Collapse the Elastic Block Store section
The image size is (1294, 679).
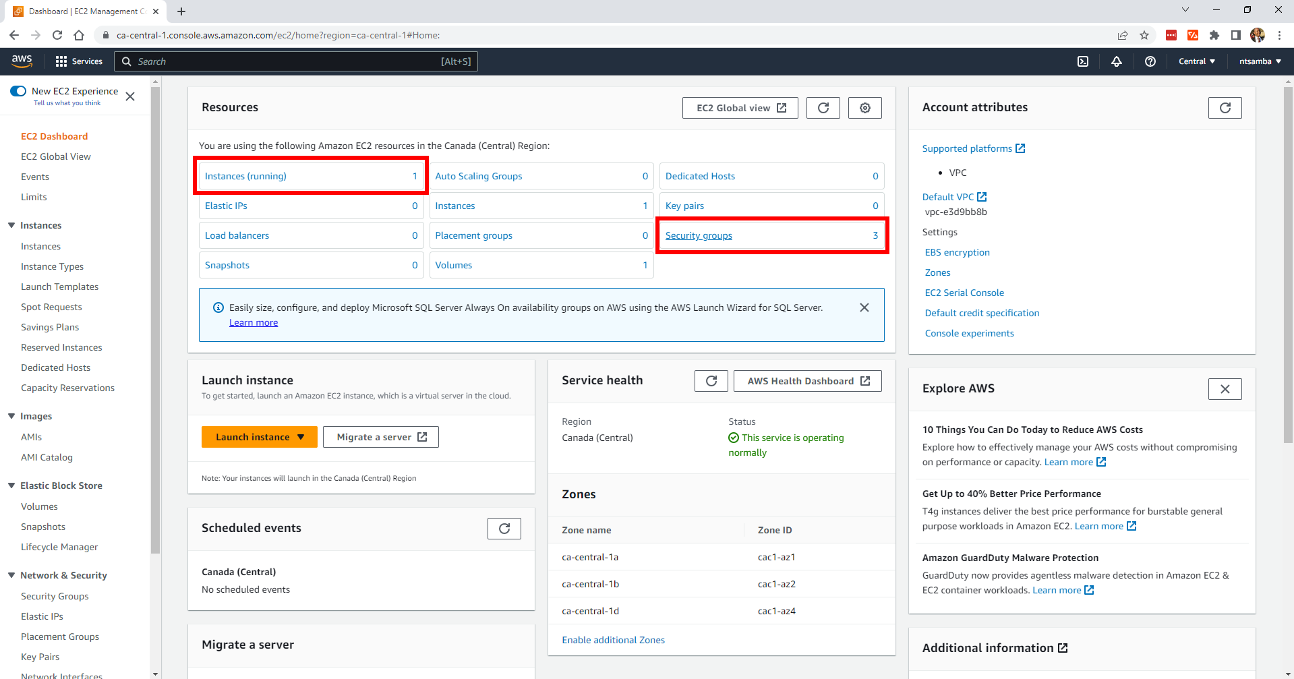coord(11,485)
